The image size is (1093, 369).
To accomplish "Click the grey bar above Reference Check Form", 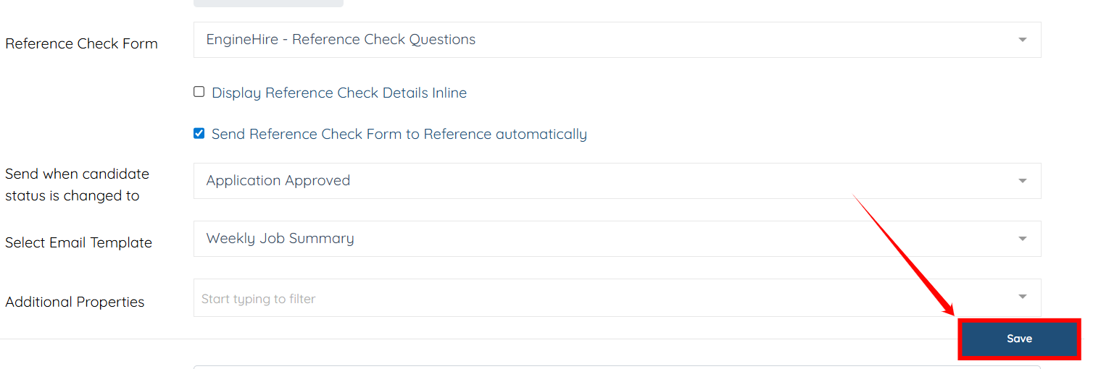I will coord(268,3).
